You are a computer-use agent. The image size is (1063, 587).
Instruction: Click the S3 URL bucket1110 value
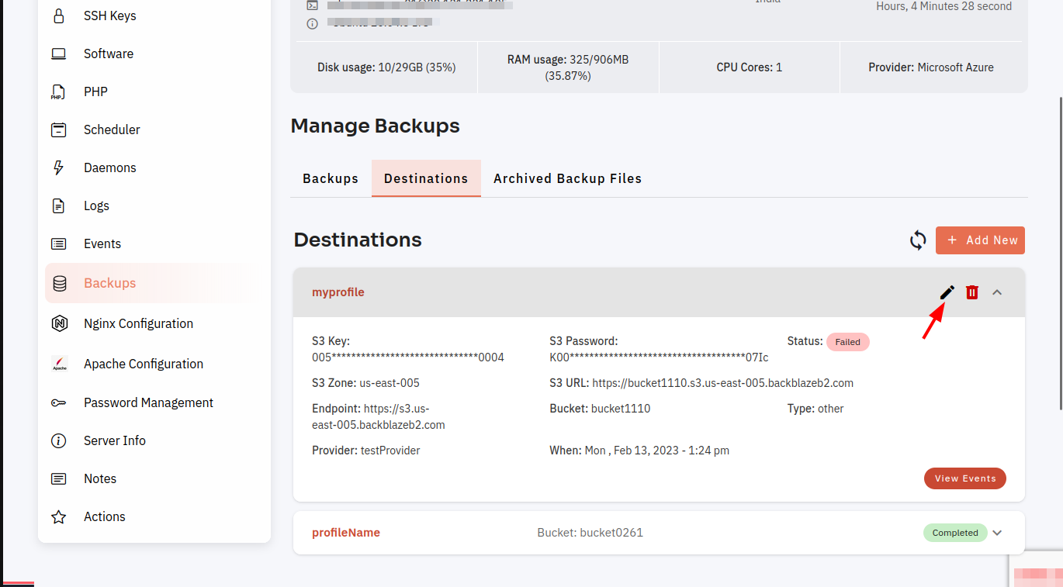[722, 383]
